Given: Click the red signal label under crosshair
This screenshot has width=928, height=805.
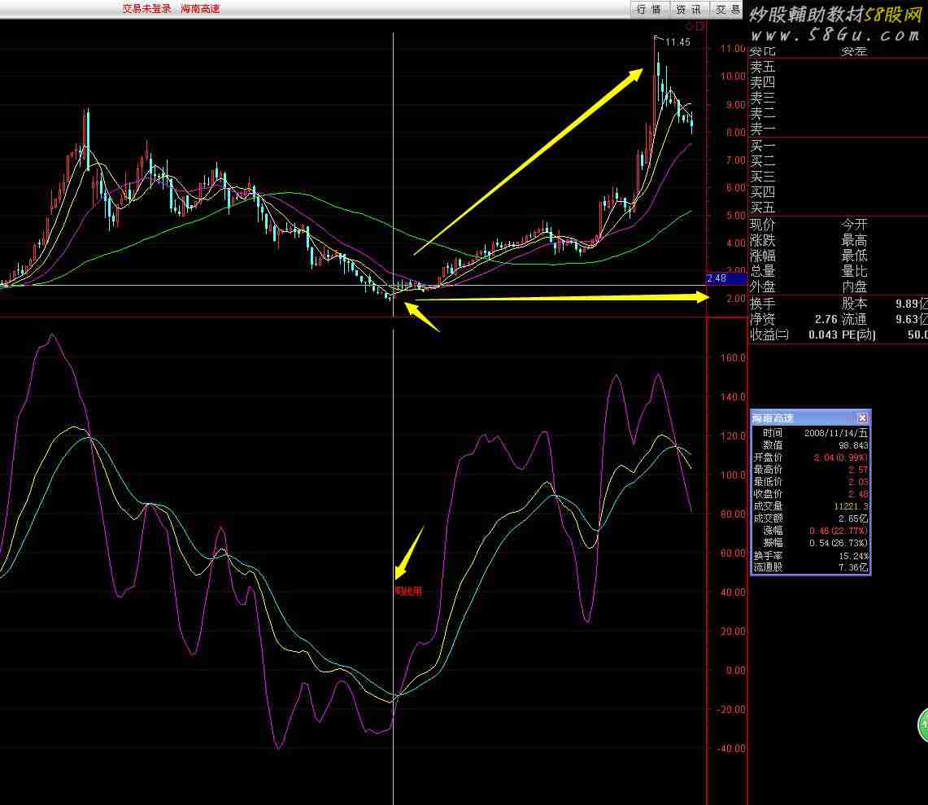Looking at the screenshot, I should pyautogui.click(x=408, y=592).
